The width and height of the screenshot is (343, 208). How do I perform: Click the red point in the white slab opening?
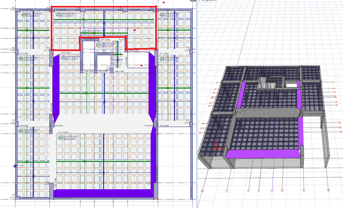coord(141,65)
